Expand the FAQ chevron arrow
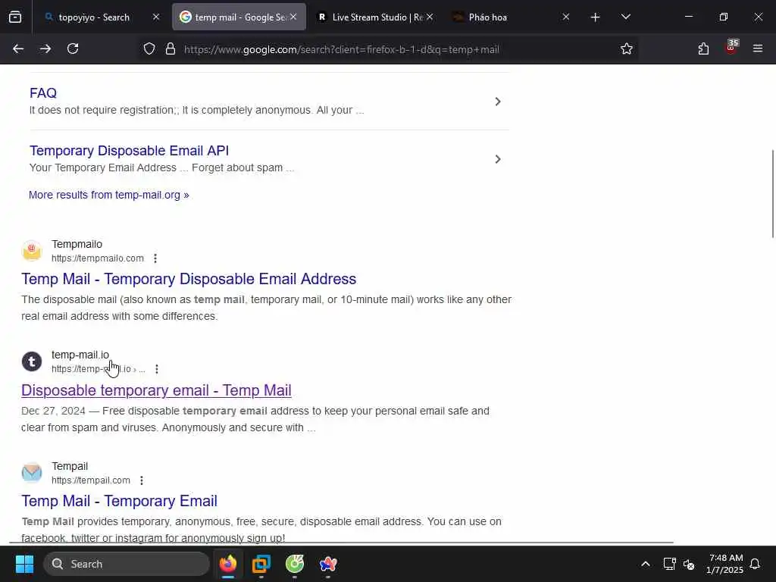 [498, 102]
